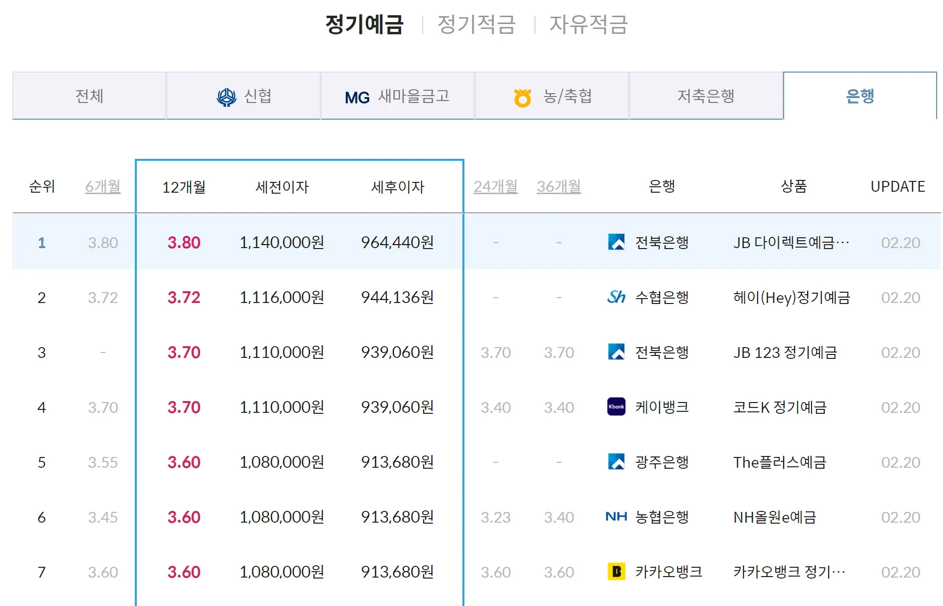Select the 저축은행 tab
943x606 pixels.
click(706, 96)
